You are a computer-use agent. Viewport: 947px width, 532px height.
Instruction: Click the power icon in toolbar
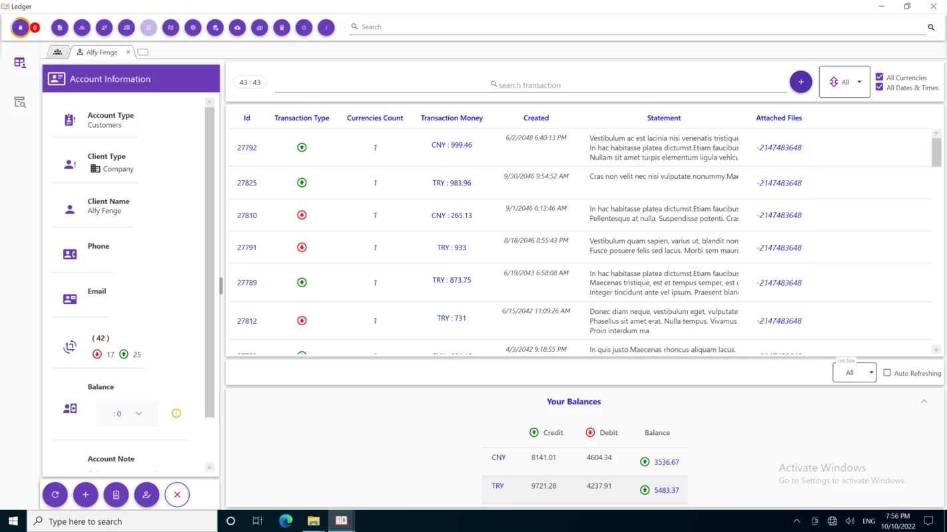tap(304, 28)
